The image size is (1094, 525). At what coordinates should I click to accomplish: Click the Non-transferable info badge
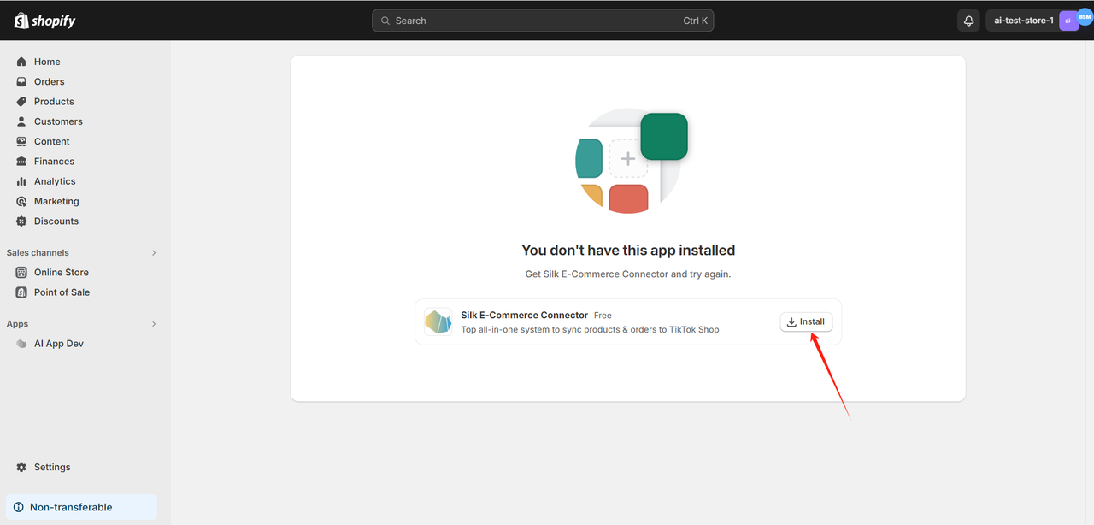(x=80, y=507)
